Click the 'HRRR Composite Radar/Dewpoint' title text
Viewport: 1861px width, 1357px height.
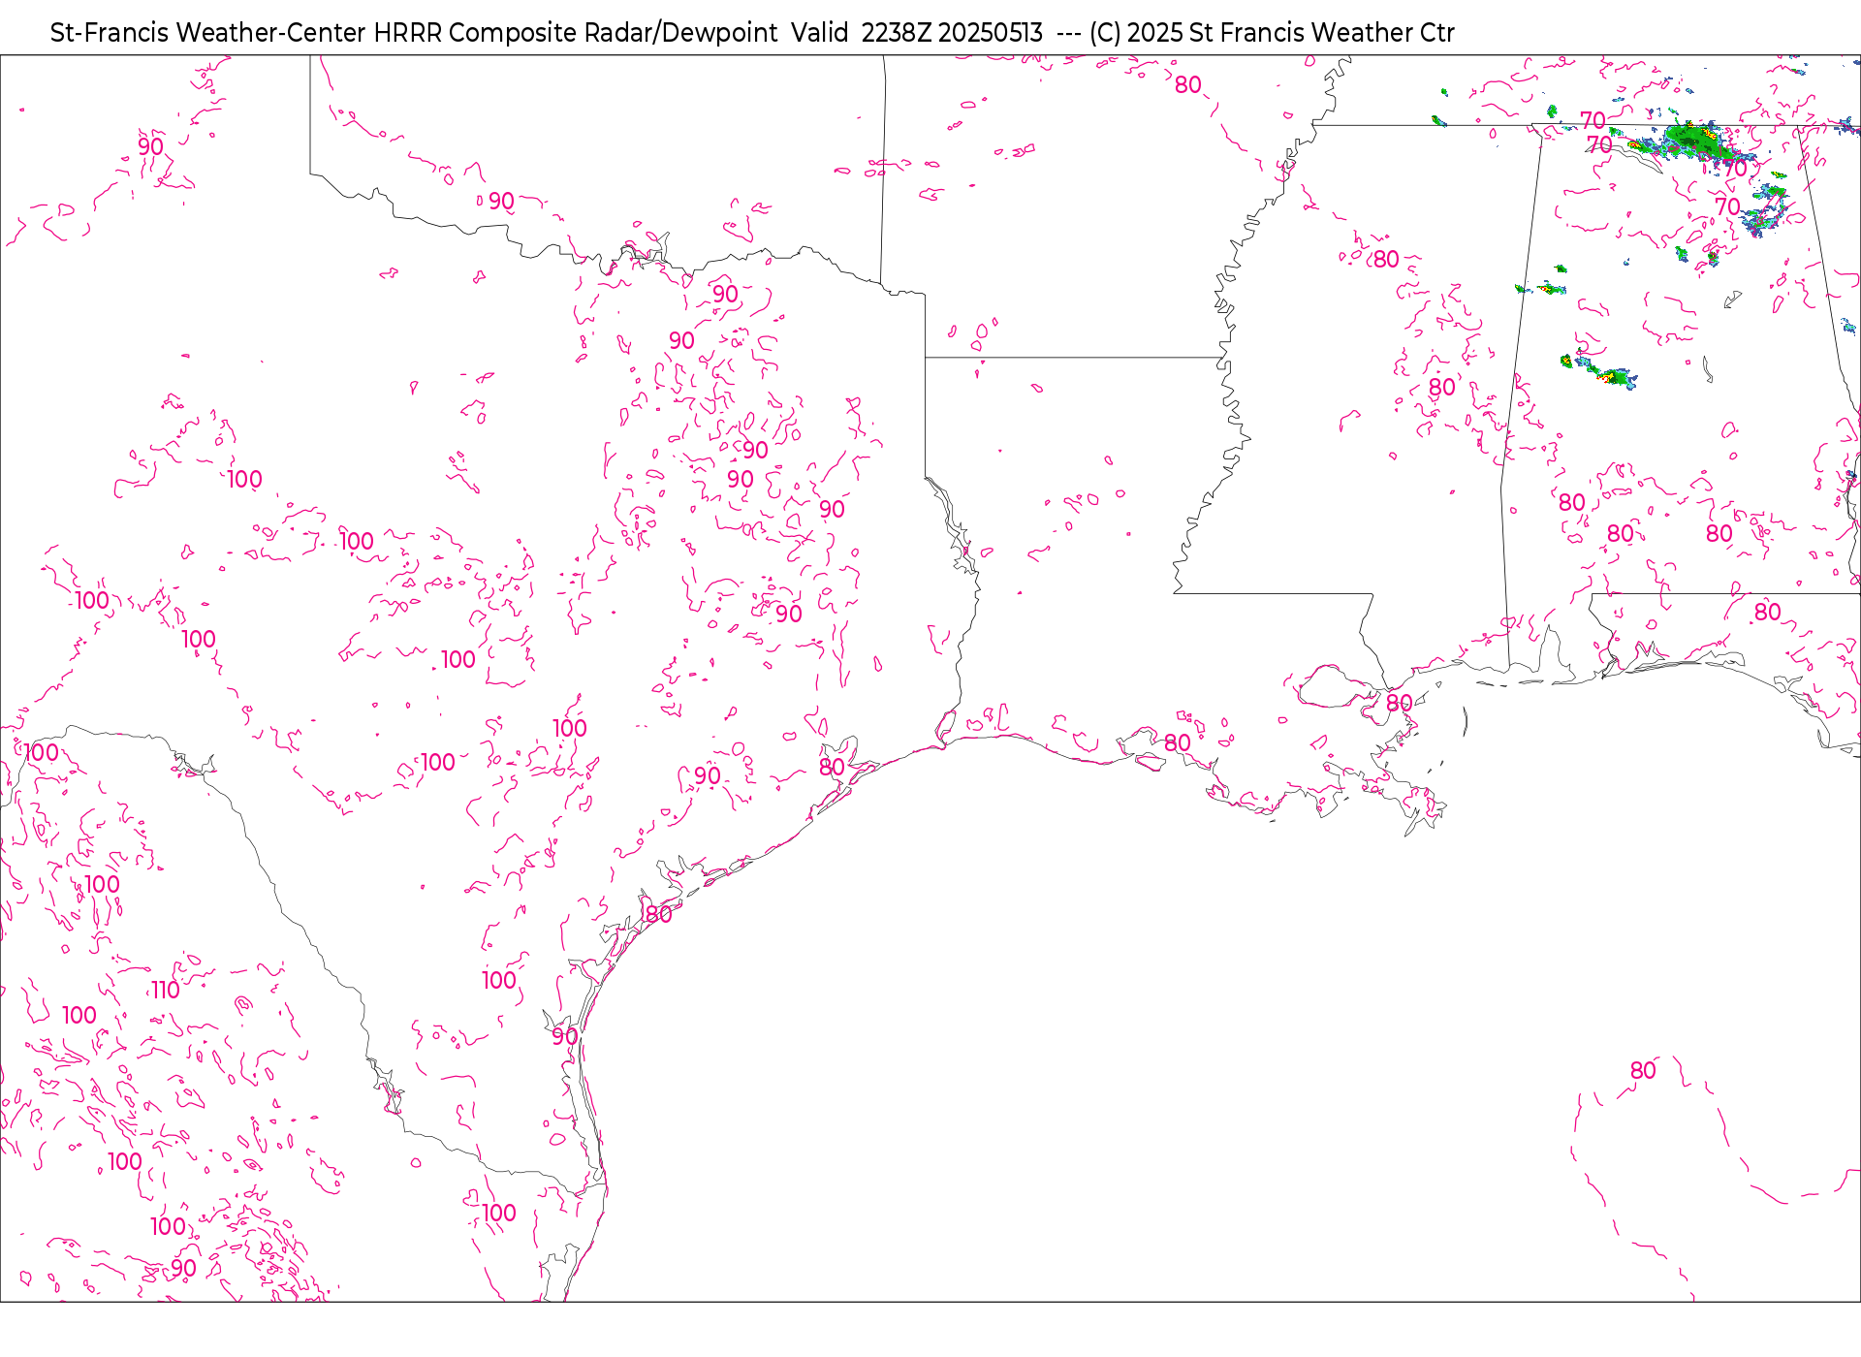(x=576, y=33)
